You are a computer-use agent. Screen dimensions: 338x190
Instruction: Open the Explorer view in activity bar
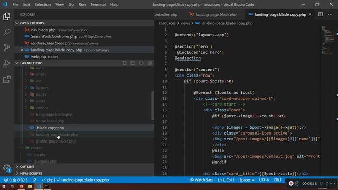(7, 16)
